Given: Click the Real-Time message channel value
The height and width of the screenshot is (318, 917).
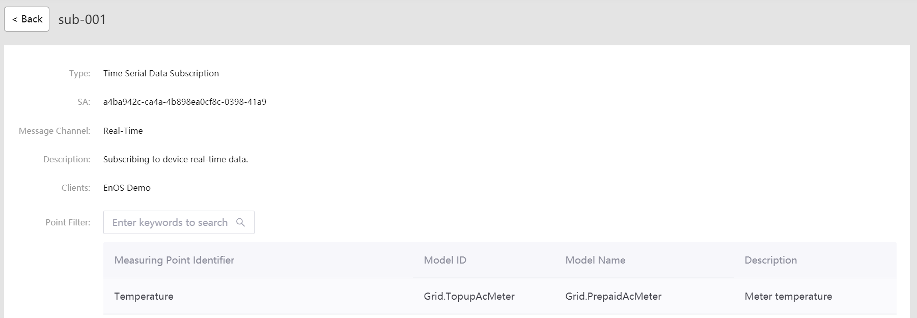Looking at the screenshot, I should tap(123, 131).
